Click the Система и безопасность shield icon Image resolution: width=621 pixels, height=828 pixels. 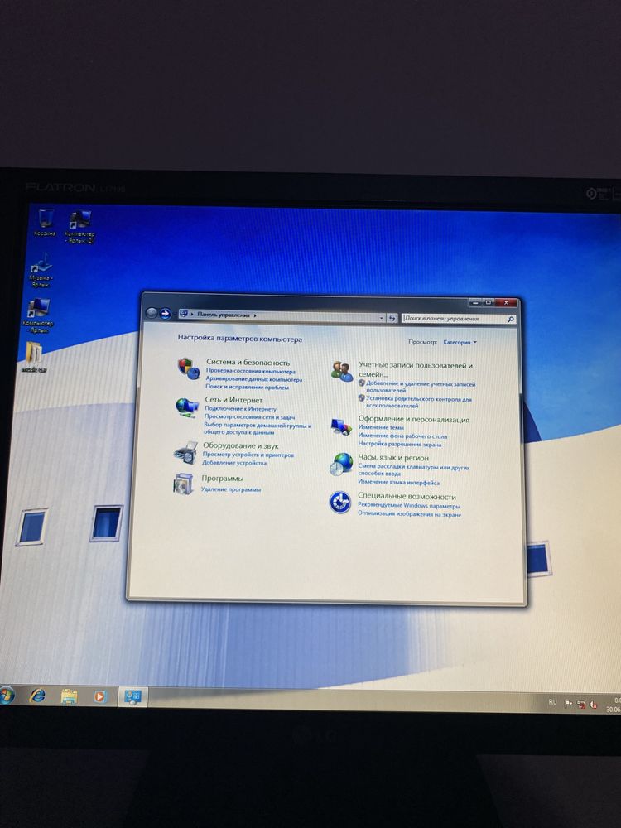(188, 368)
